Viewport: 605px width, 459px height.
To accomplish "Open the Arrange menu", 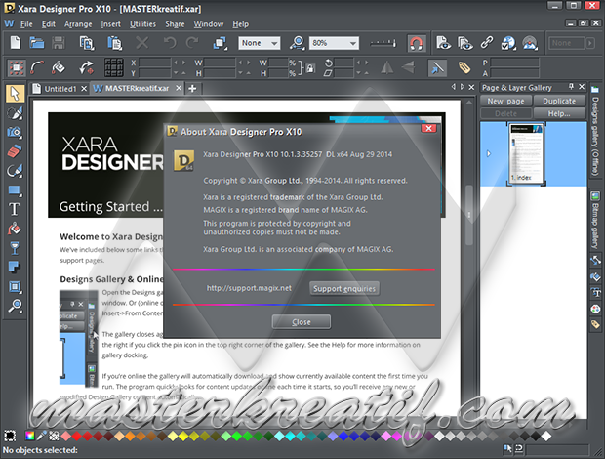I will click(78, 24).
